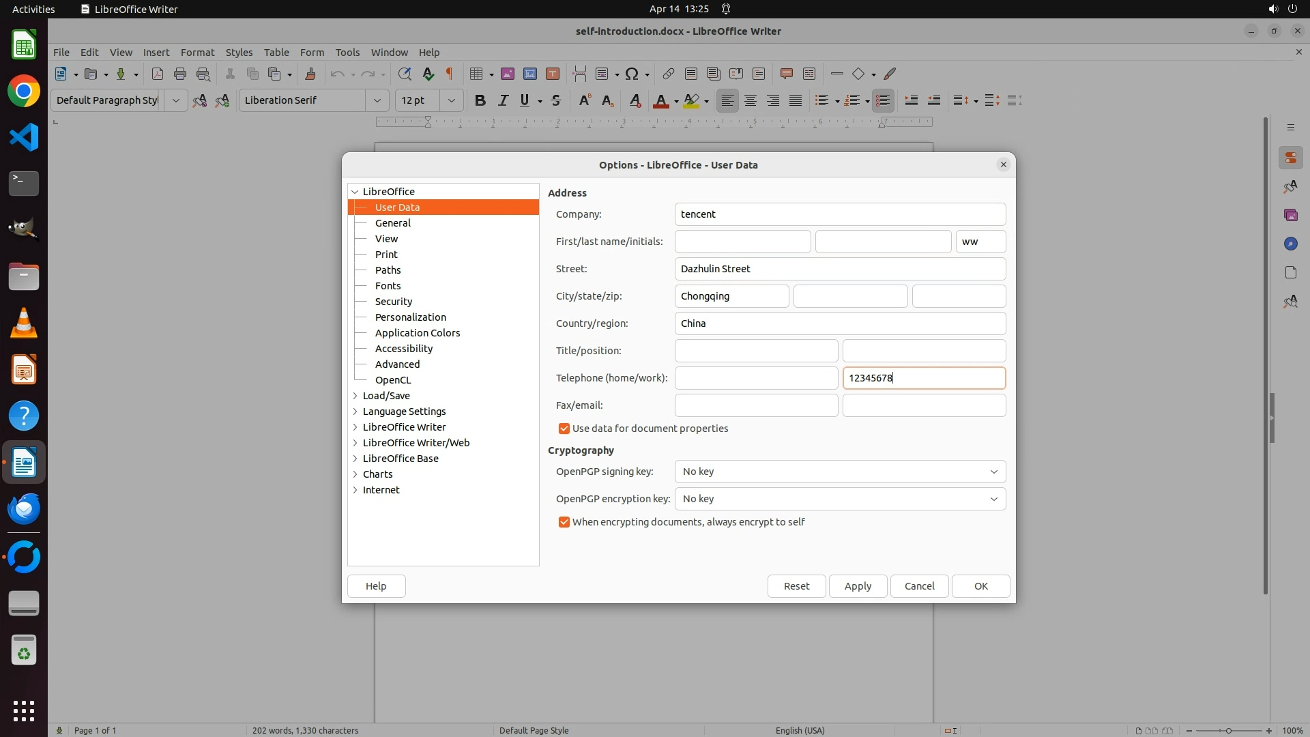The height and width of the screenshot is (737, 1310).
Task: Open the font size dropdown
Action: click(x=451, y=100)
